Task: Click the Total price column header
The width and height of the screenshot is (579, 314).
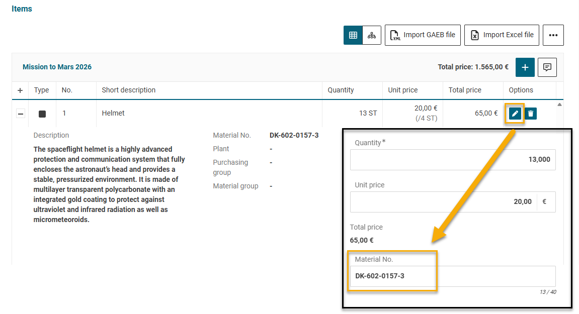Action: coord(465,90)
